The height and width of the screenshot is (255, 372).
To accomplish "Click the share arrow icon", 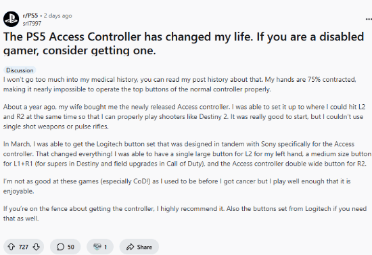I will [130, 247].
